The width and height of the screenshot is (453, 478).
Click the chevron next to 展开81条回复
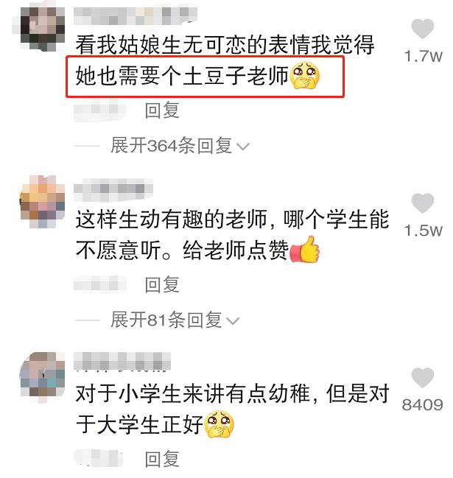pos(233,321)
